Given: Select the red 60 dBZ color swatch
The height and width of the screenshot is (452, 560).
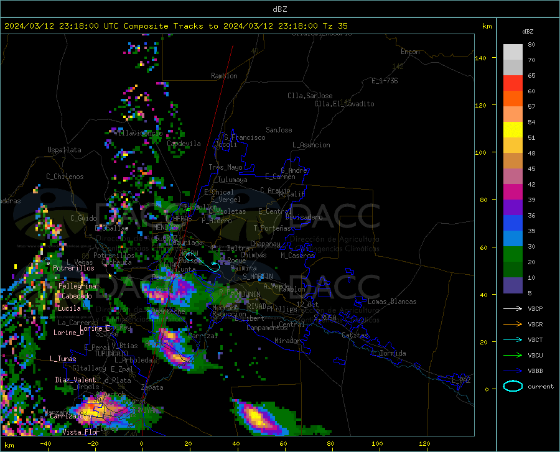Looking at the screenshot, I should pyautogui.click(x=513, y=83).
